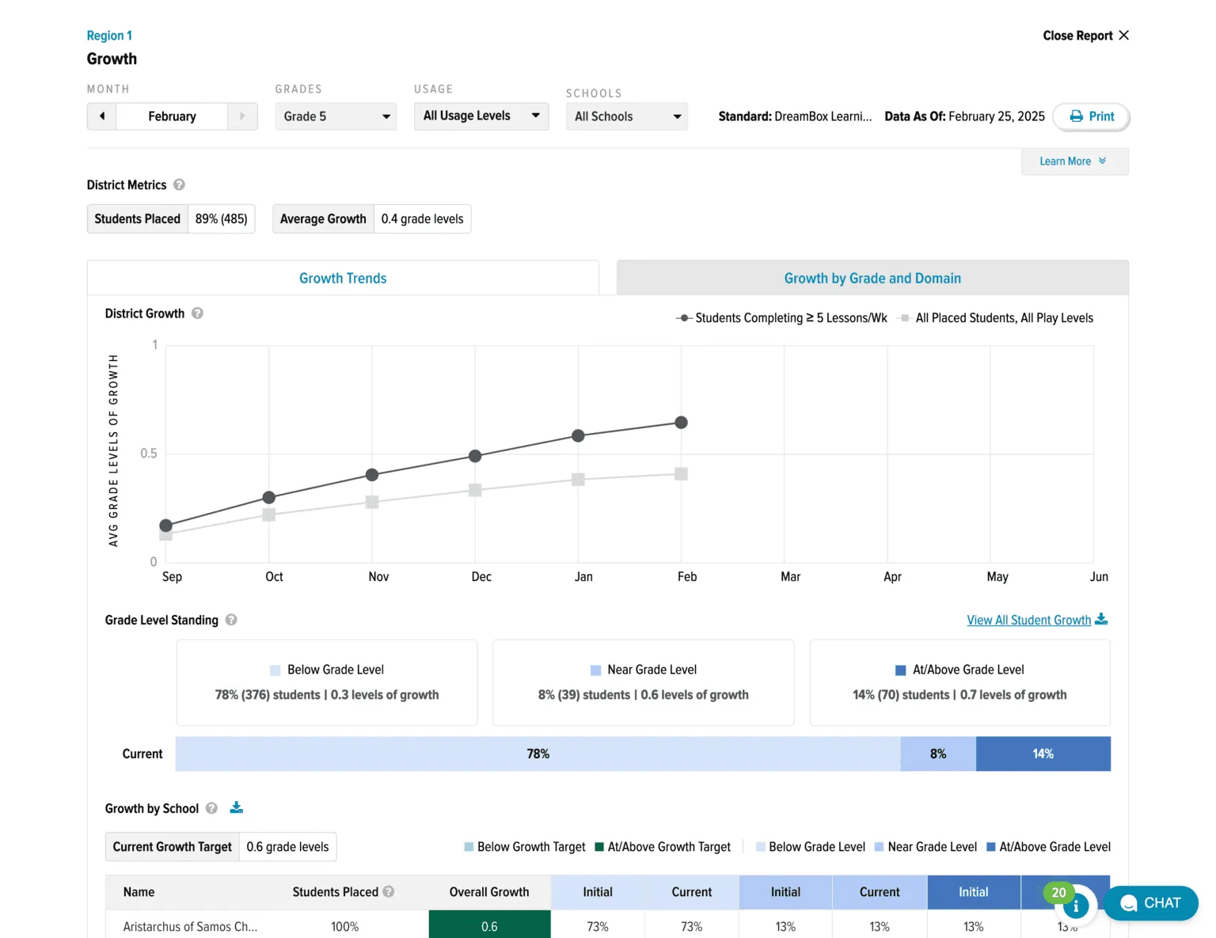Click the 0.6 overall growth green cell

[x=489, y=925]
